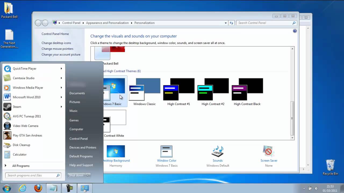
Task: Launch Firefox from the taskbar
Action: pos(38,188)
